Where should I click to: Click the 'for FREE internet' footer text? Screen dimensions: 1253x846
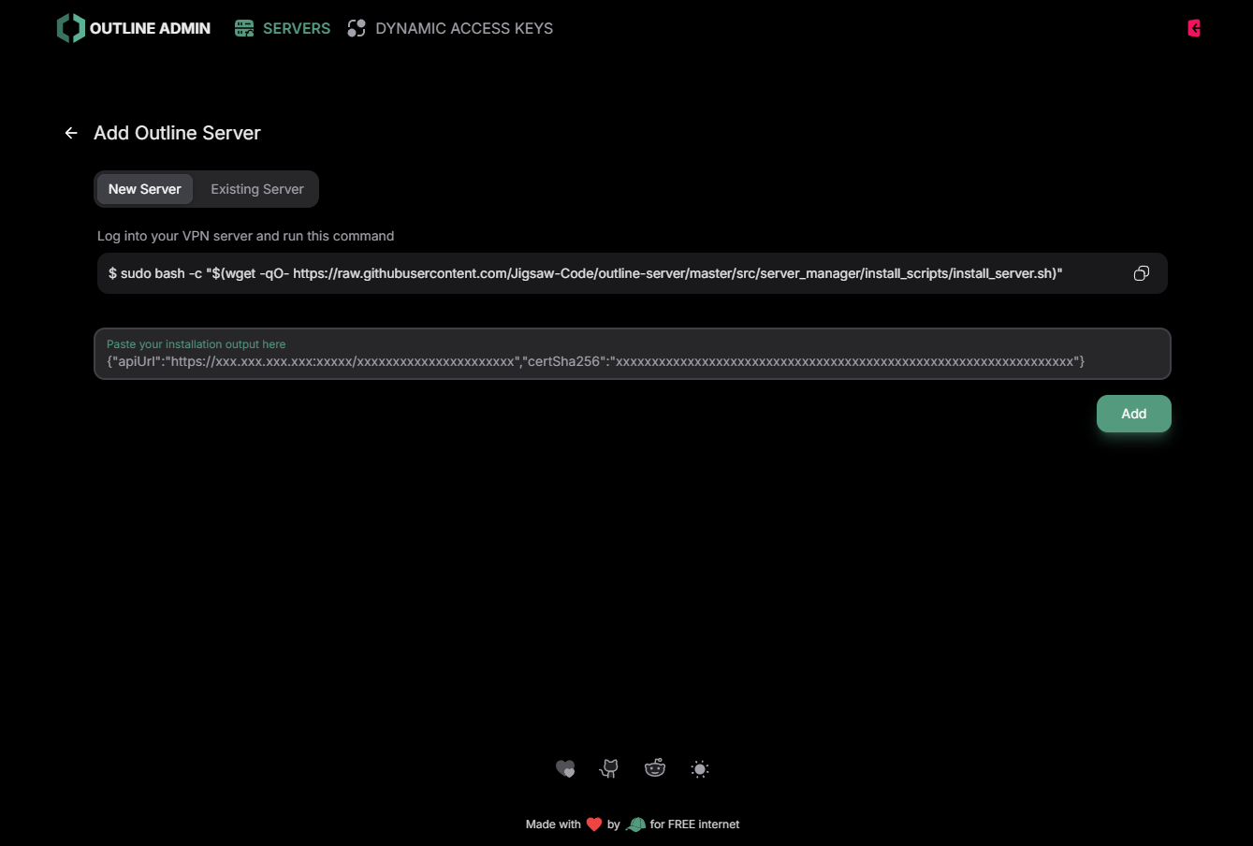point(695,824)
